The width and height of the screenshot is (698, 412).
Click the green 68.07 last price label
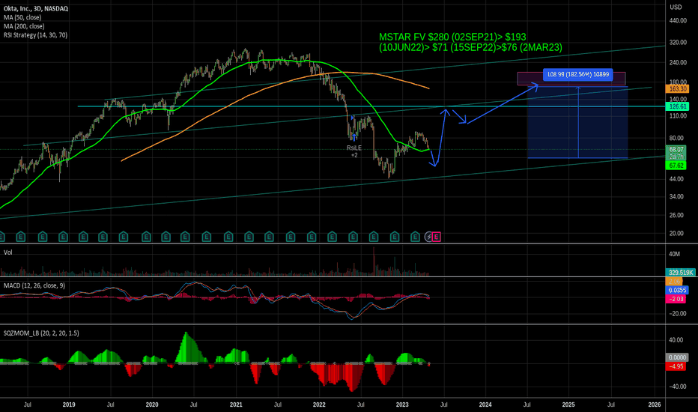point(676,150)
